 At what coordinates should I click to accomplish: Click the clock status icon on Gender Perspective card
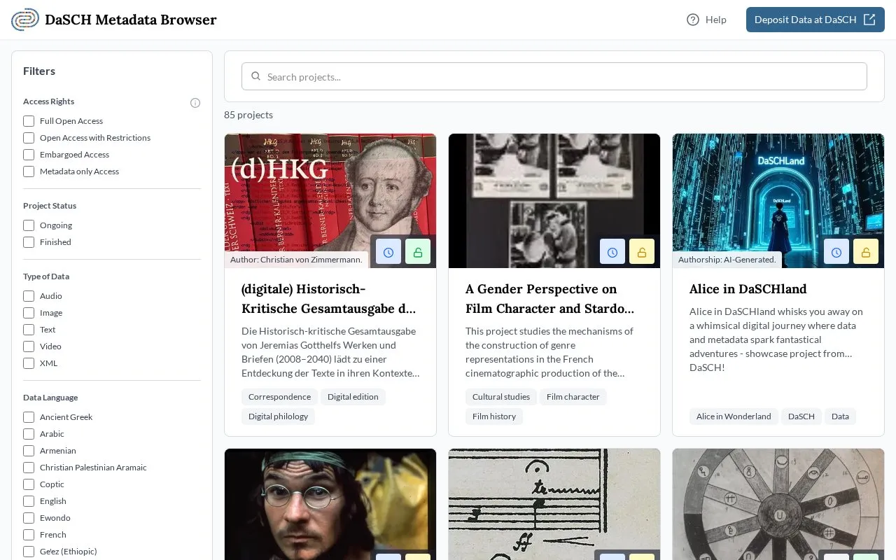[x=612, y=252]
